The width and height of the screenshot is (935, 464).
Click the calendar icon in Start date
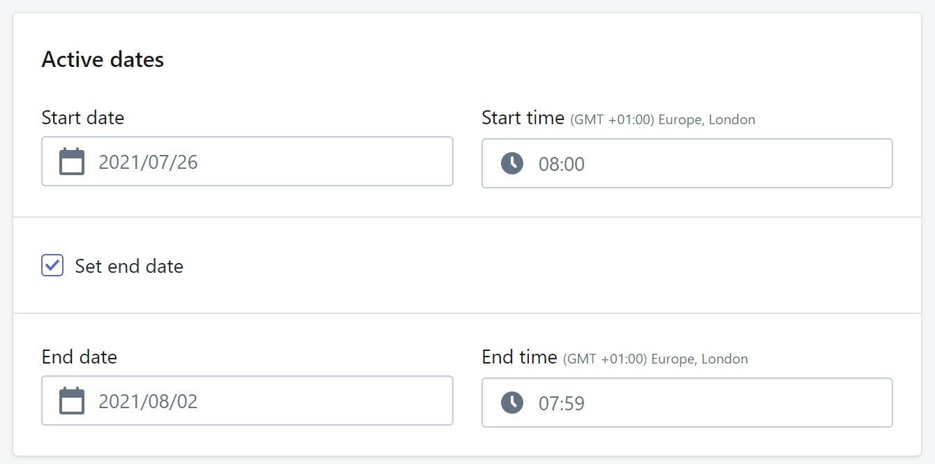point(72,162)
